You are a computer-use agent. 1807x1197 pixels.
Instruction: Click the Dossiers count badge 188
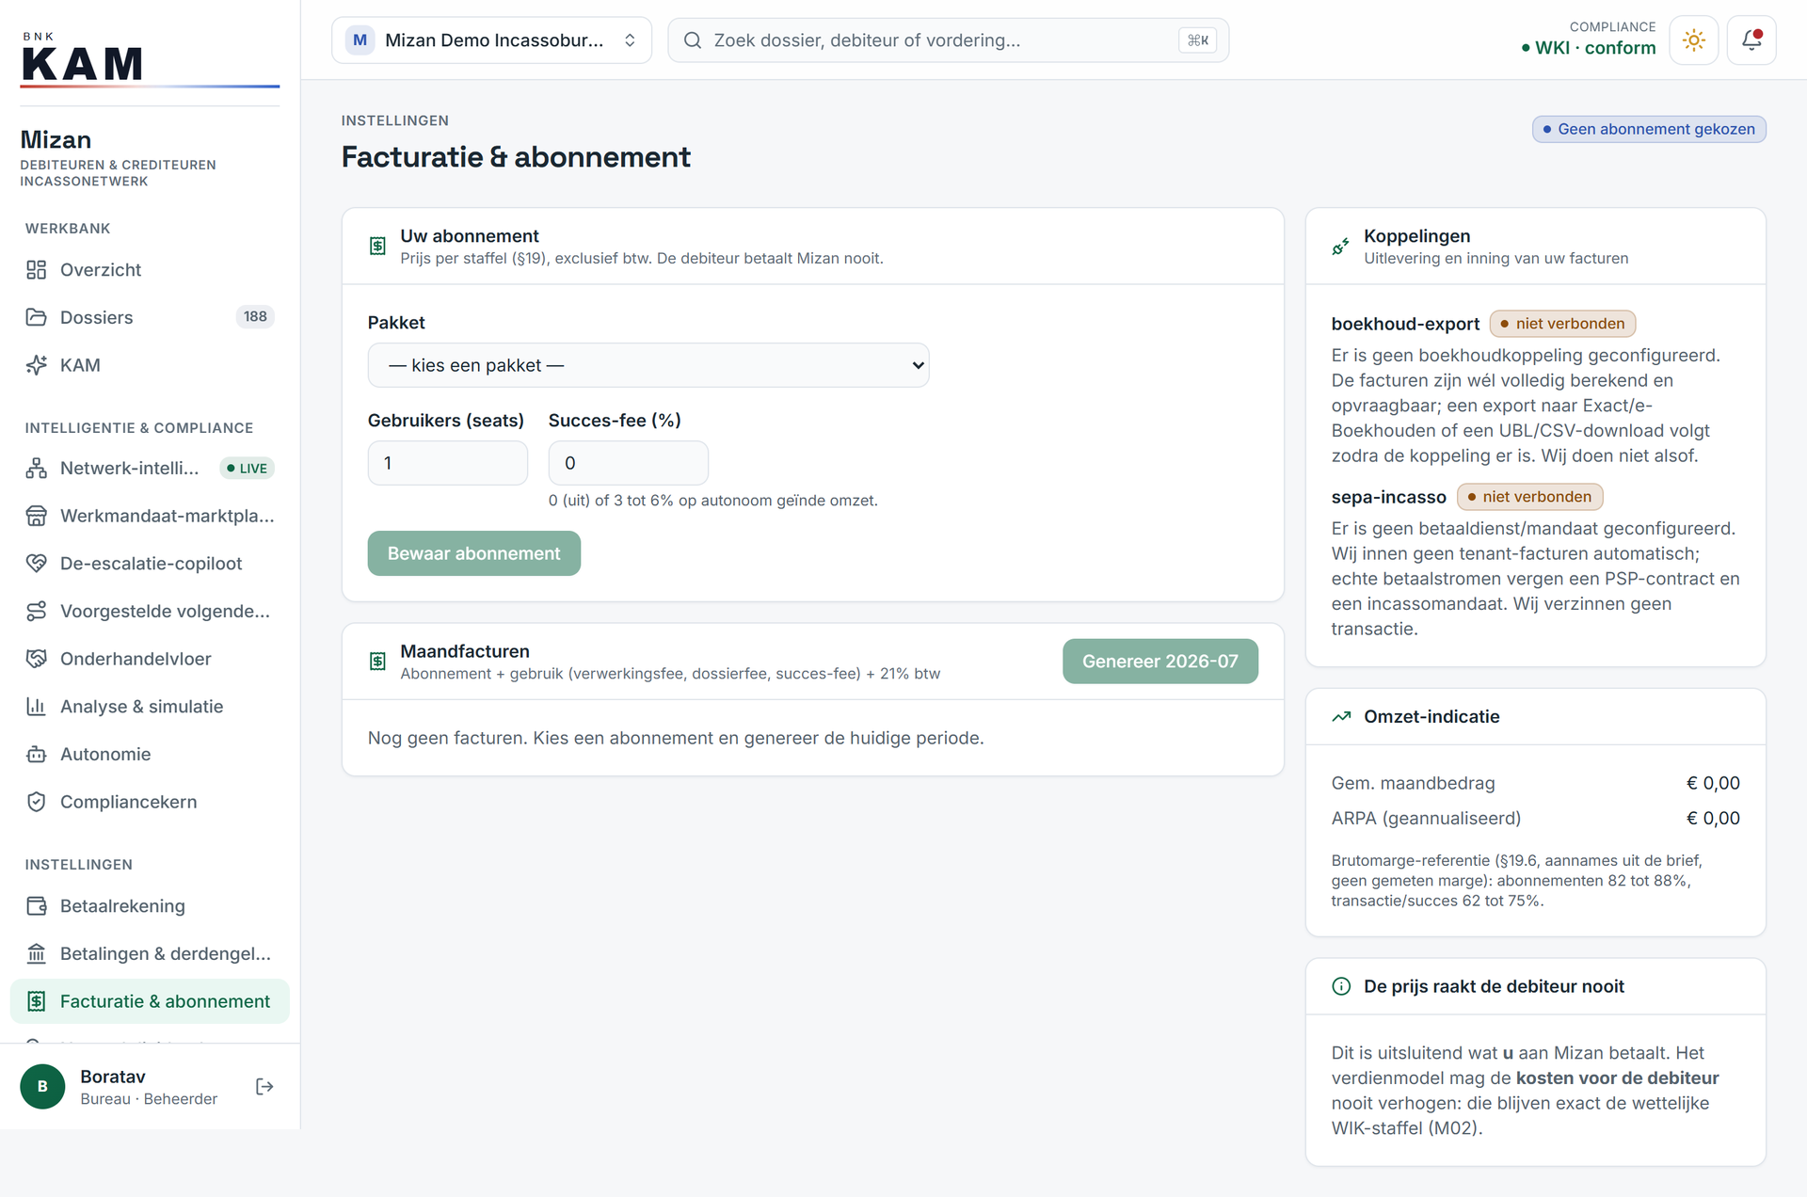255,317
